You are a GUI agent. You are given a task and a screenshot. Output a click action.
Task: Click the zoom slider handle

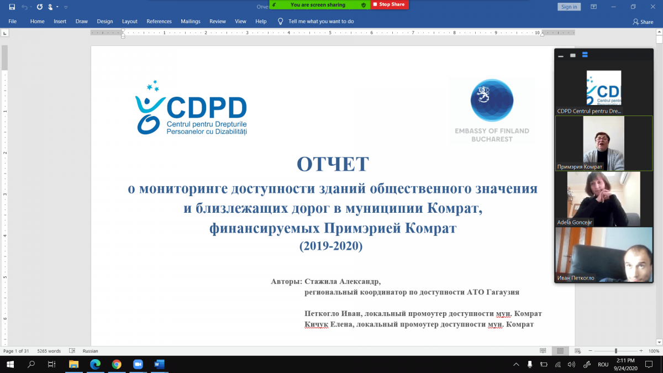coord(616,351)
